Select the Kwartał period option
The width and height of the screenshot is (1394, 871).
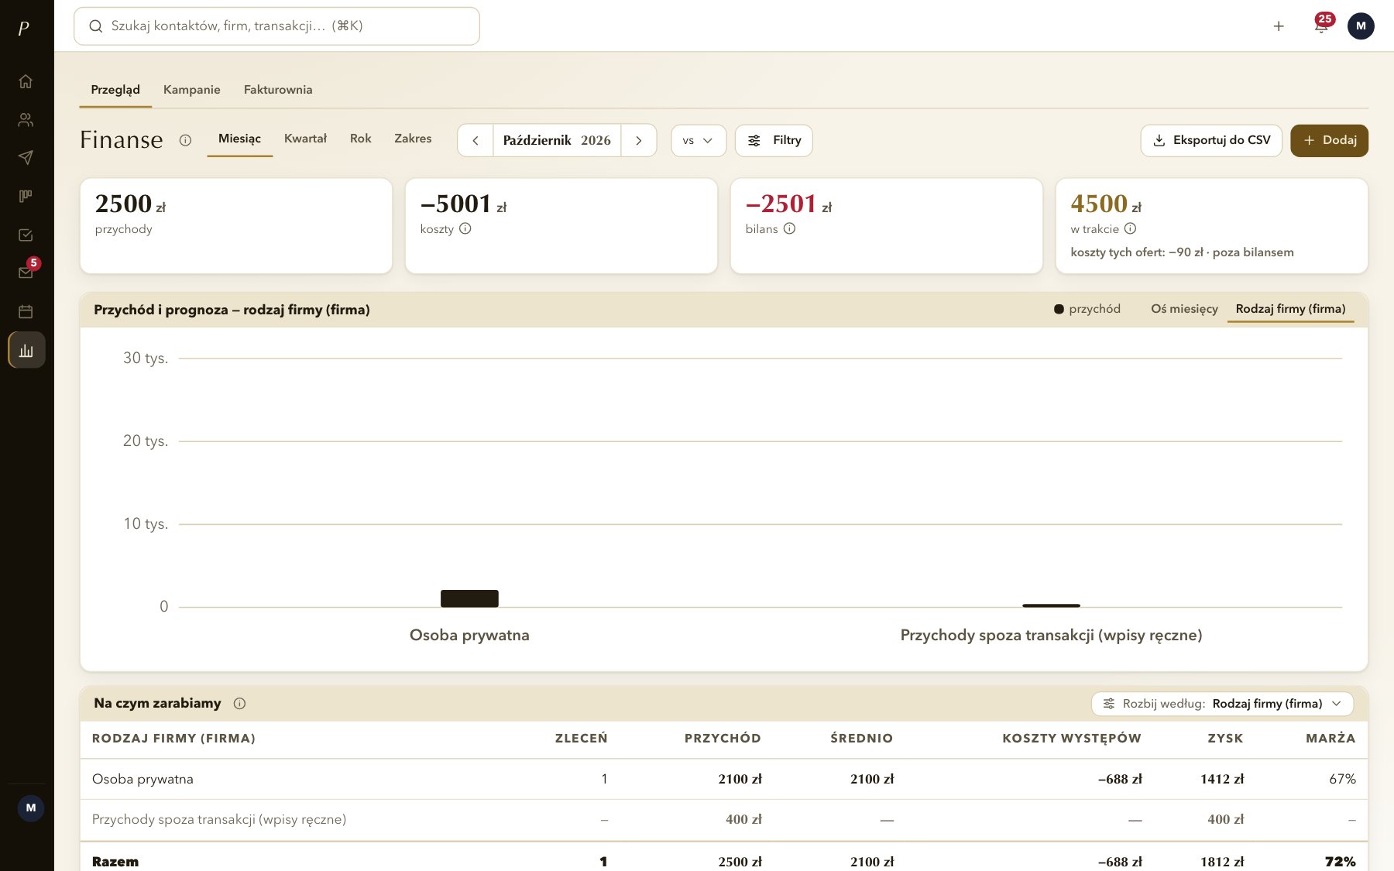(305, 139)
